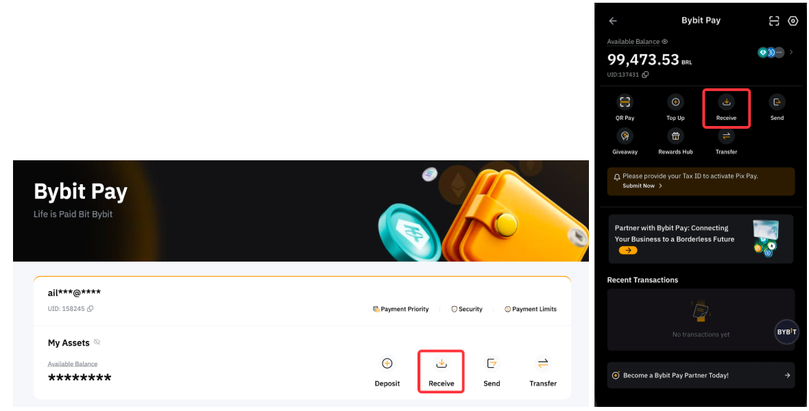809x411 pixels.
Task: Click Receive under My Assets
Action: tap(441, 371)
